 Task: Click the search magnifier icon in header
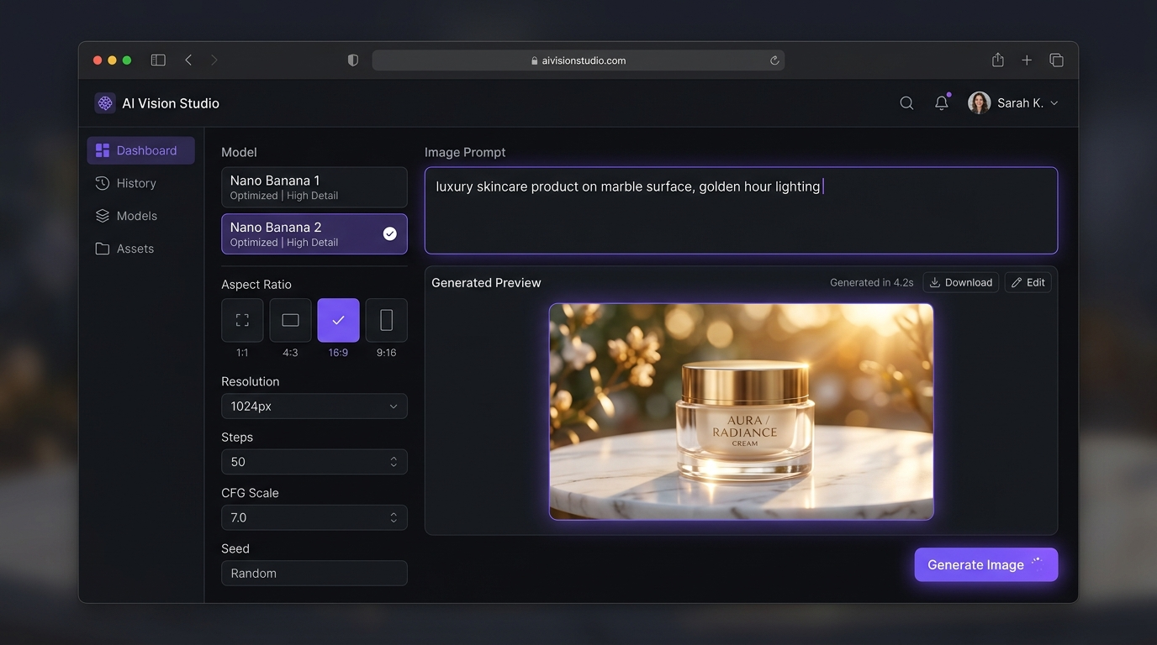pyautogui.click(x=906, y=103)
